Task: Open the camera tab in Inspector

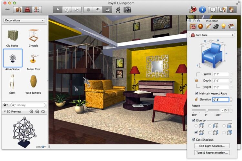Action: click(216, 26)
